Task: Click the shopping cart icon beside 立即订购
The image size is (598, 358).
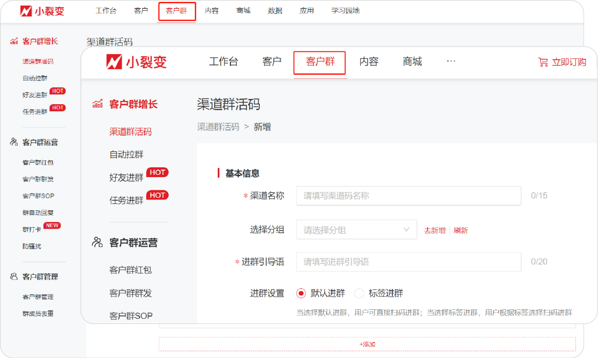Action: click(543, 62)
